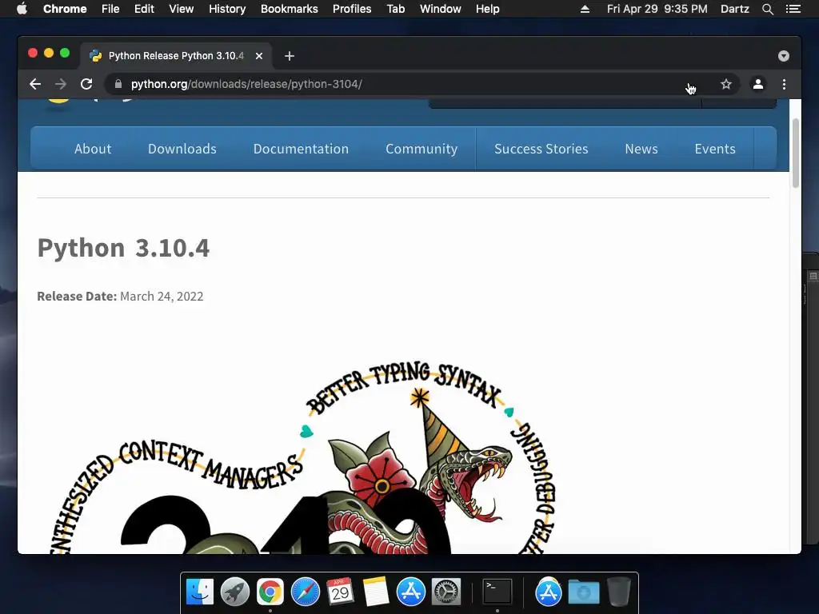
Task: Visit the Community nav link
Action: [421, 149]
